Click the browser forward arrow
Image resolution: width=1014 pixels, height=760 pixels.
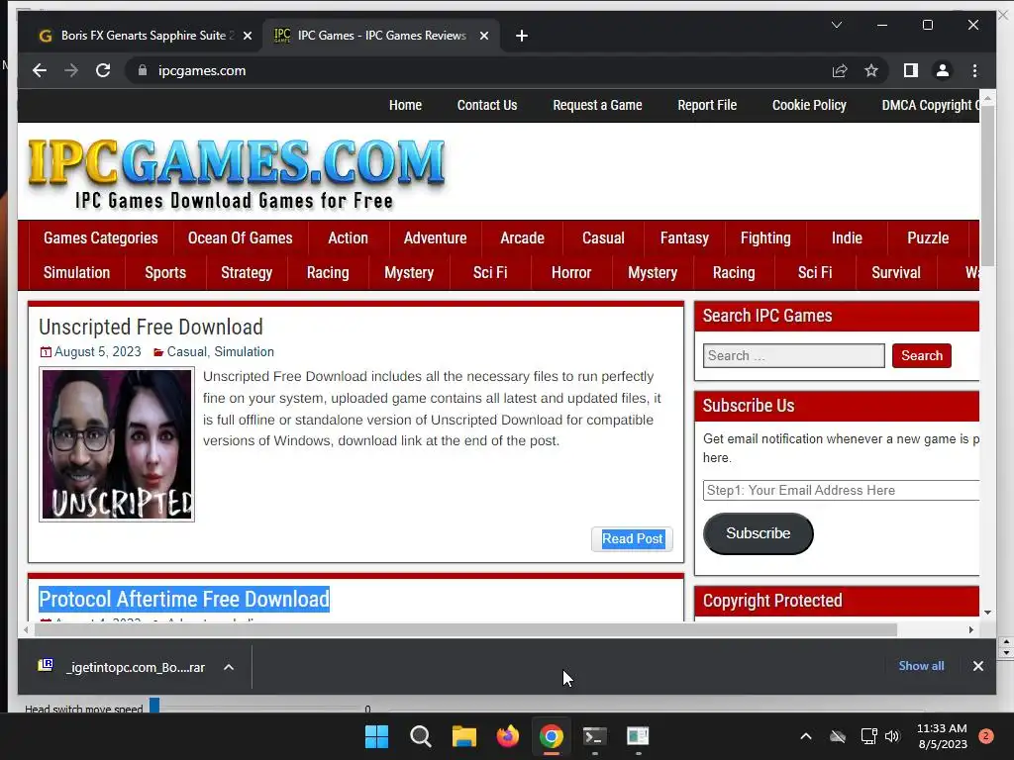point(71,70)
